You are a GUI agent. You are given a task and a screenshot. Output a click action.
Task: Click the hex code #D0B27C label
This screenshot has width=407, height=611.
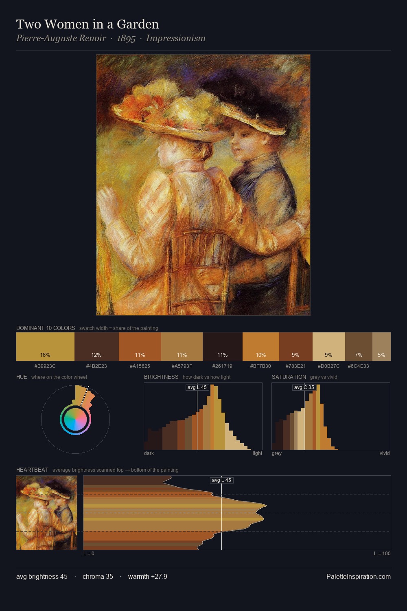point(329,366)
